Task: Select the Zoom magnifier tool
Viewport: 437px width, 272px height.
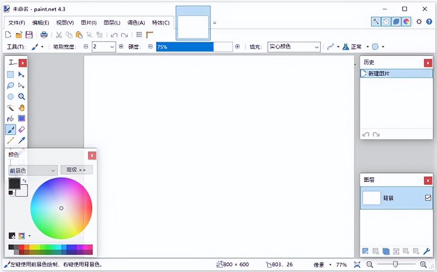Action: [21, 97]
